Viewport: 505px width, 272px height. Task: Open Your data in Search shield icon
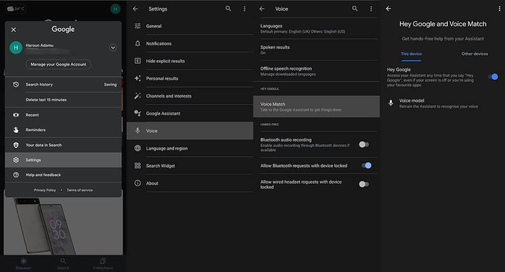click(16, 145)
